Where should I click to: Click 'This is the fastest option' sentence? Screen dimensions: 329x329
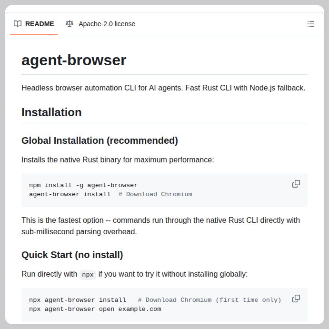(x=161, y=226)
